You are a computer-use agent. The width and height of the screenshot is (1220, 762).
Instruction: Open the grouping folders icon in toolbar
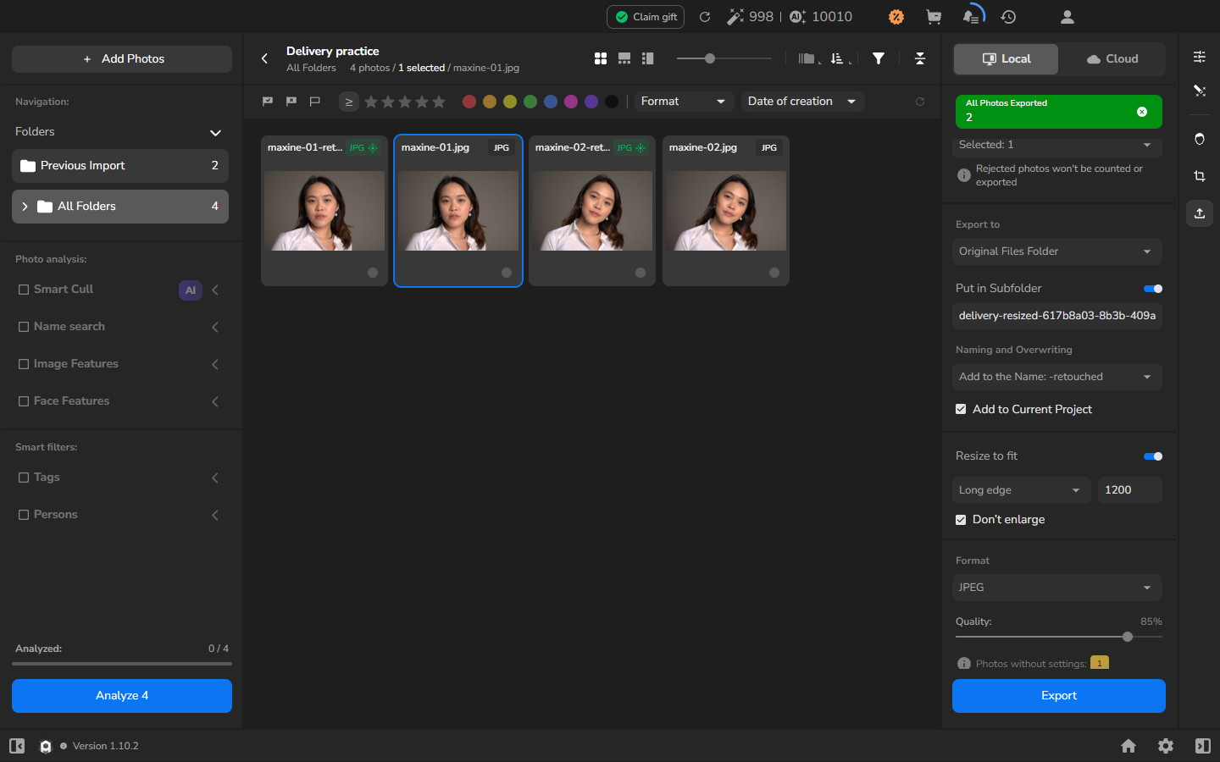click(x=808, y=58)
